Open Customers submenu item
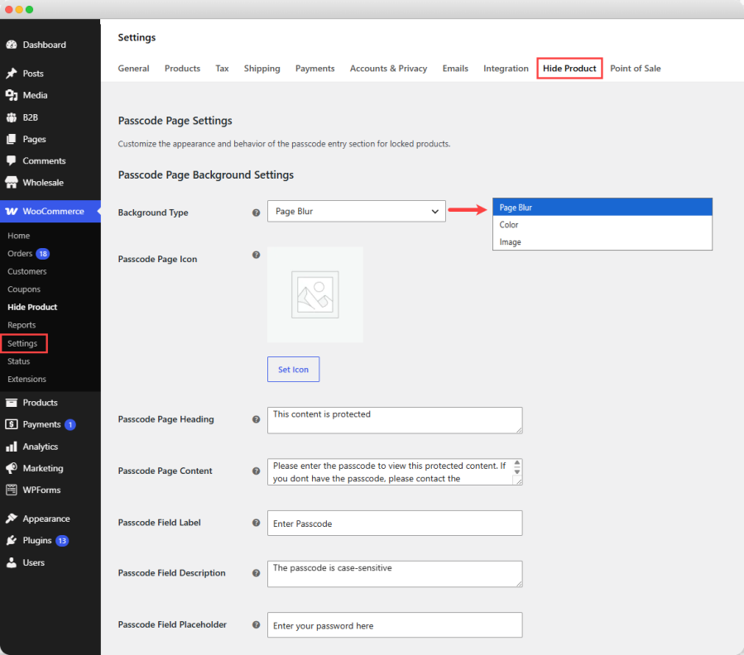 (27, 271)
